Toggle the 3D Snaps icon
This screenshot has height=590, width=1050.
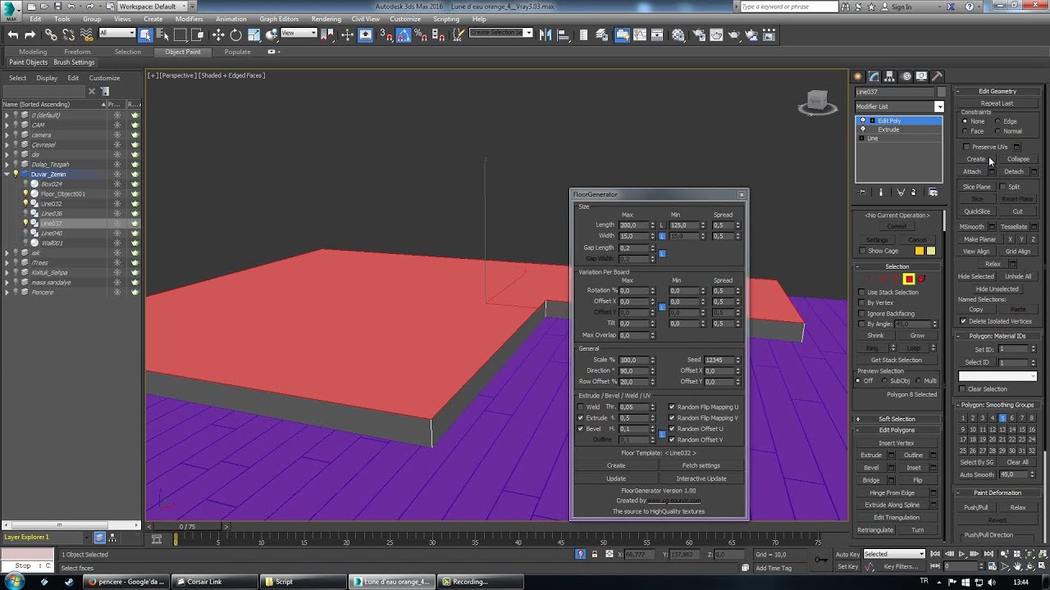386,34
